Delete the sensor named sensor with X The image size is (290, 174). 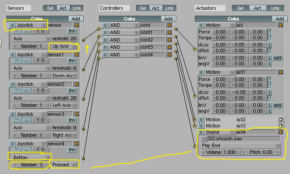[13, 25]
